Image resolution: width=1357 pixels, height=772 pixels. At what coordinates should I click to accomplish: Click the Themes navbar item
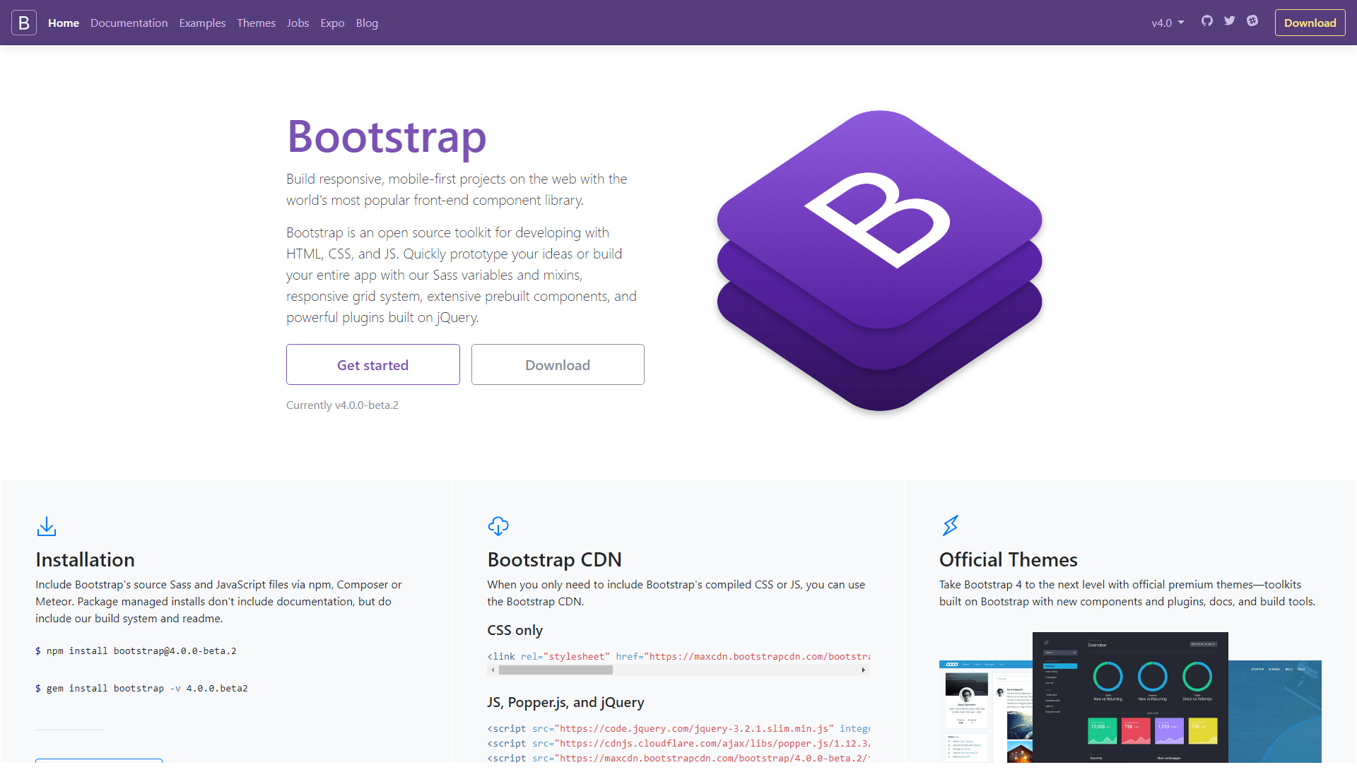pos(256,23)
